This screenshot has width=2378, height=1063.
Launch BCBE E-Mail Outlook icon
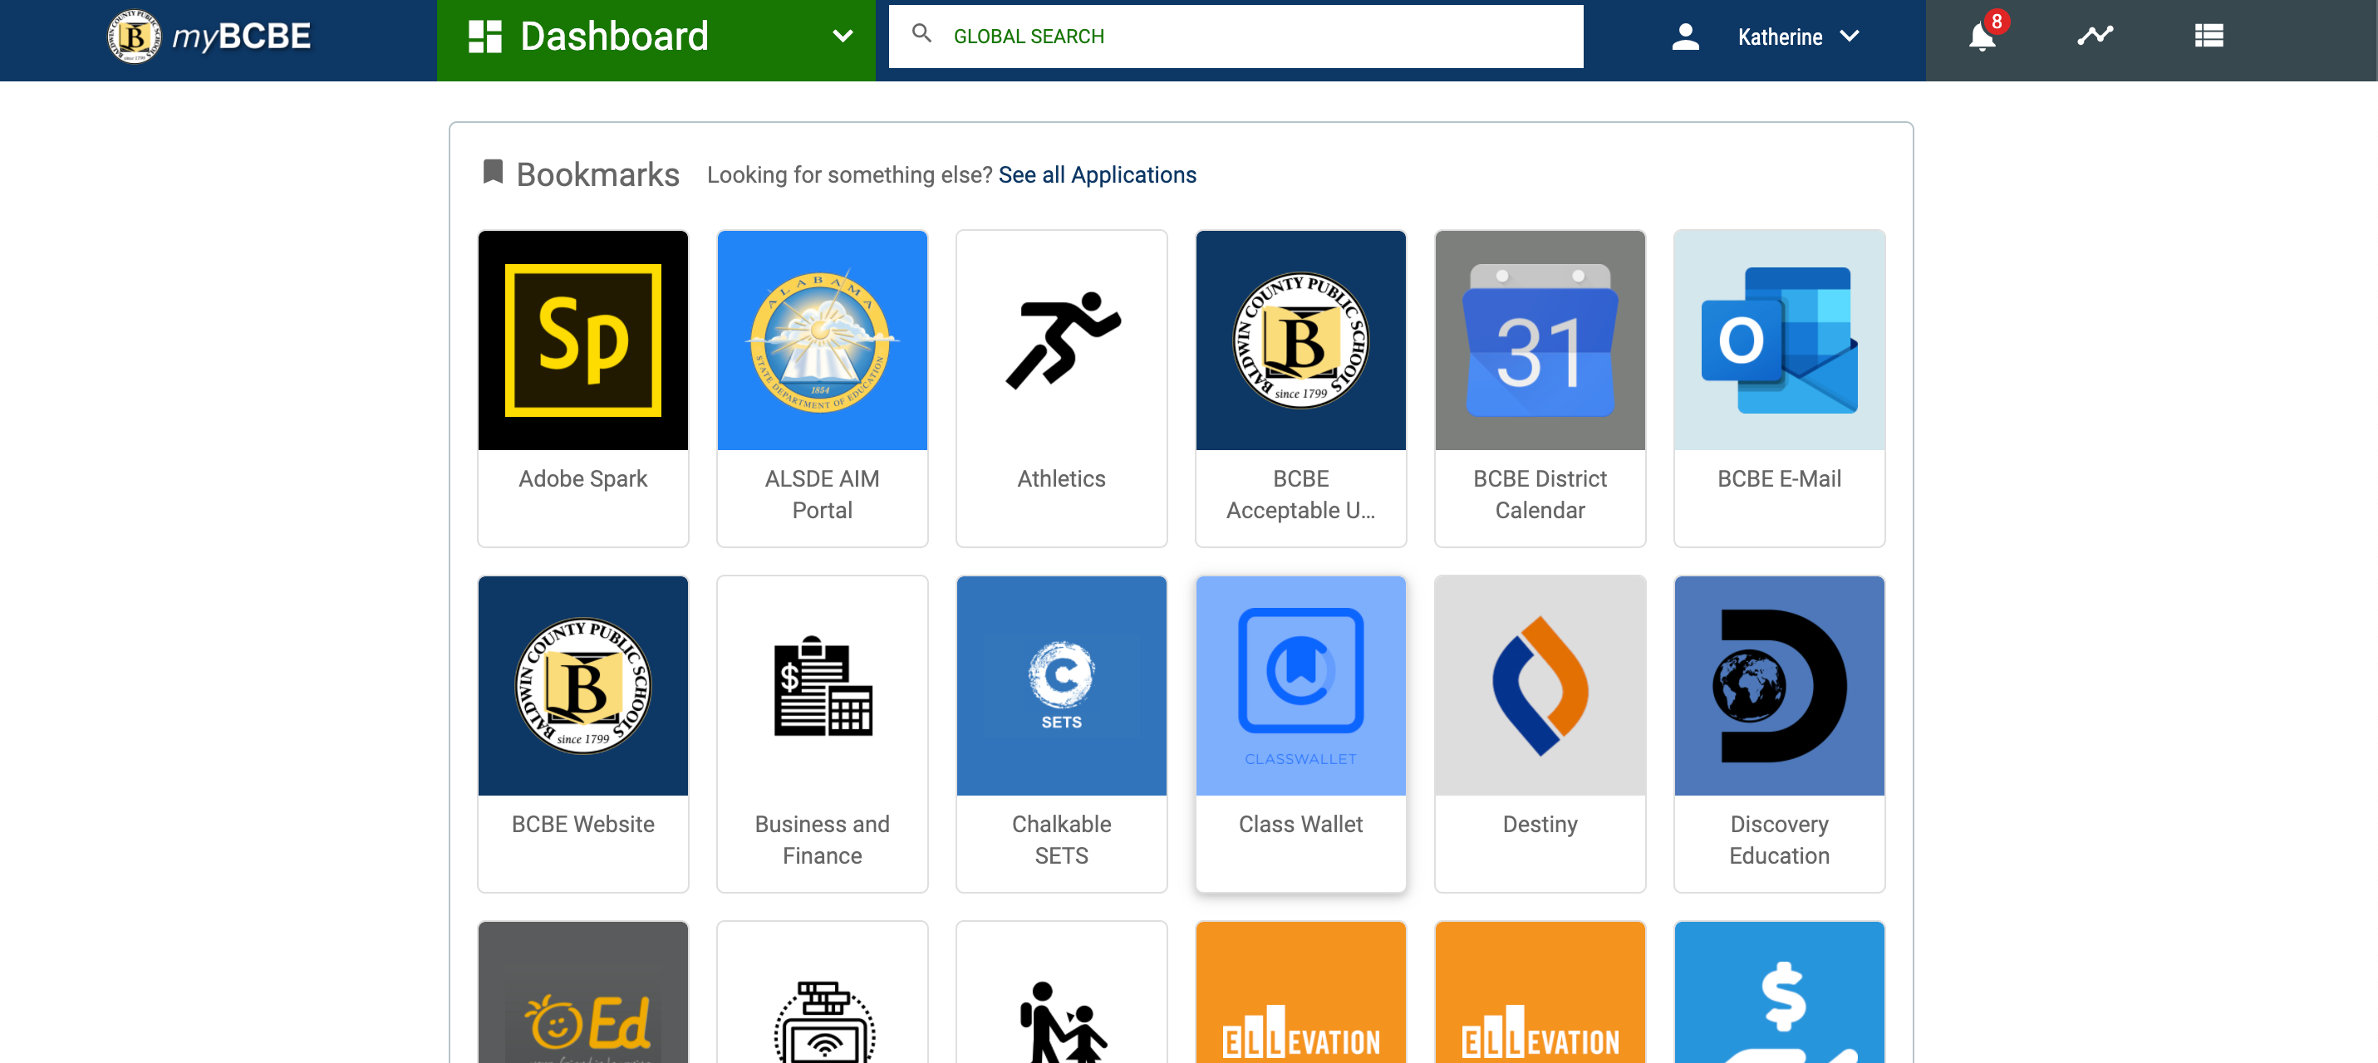coord(1779,340)
